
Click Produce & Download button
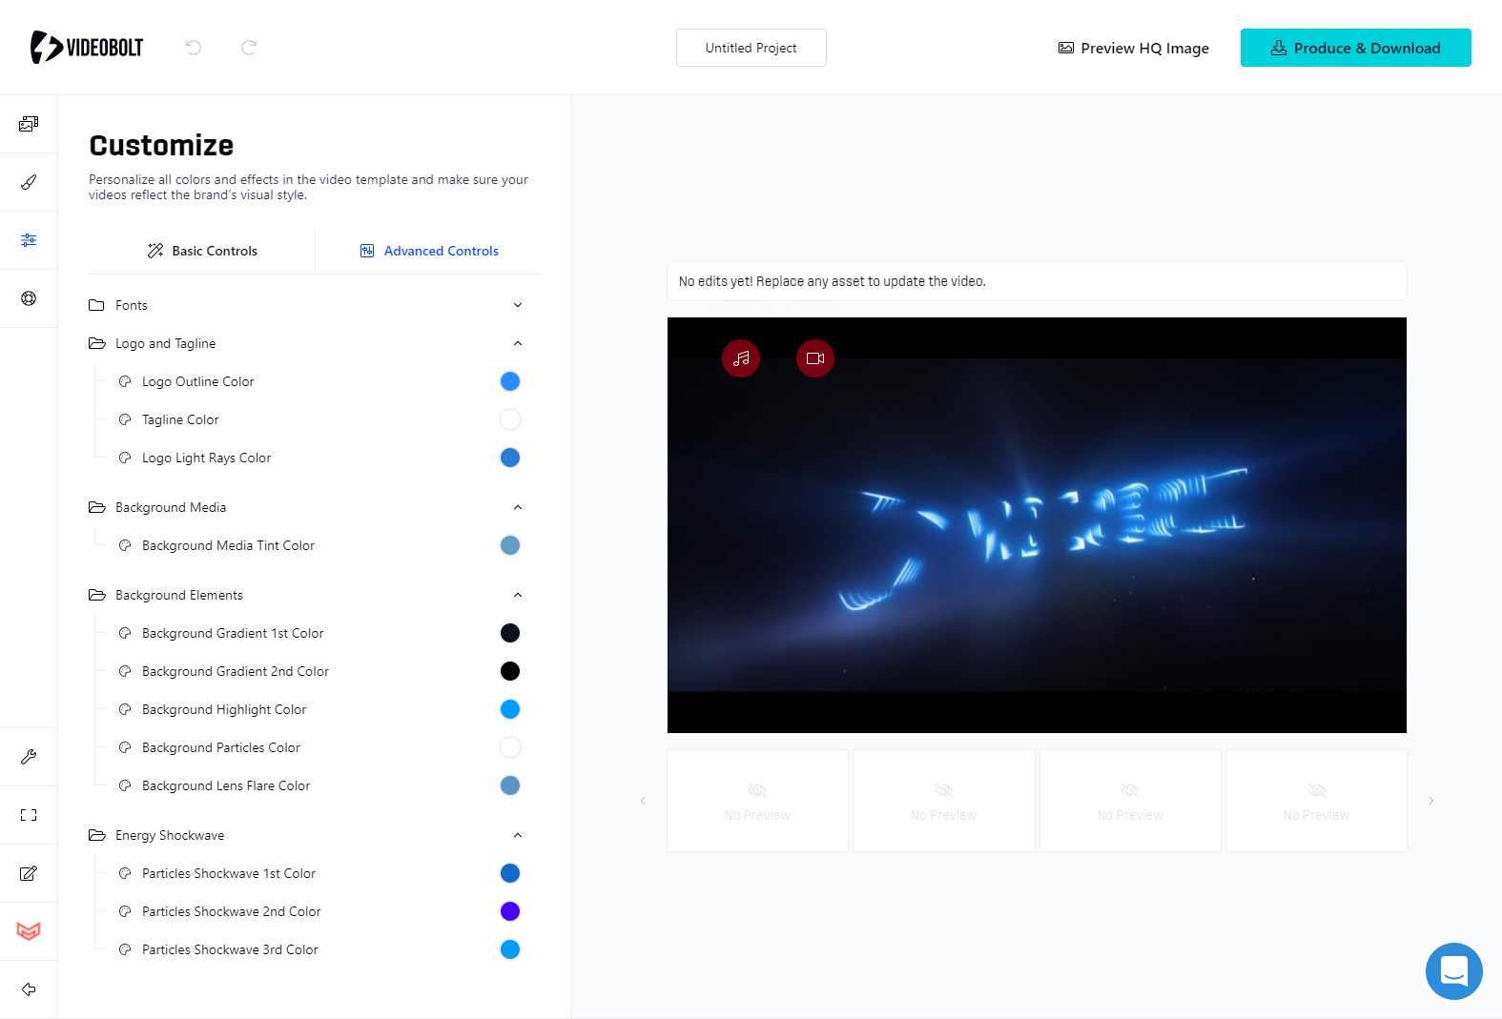point(1356,48)
